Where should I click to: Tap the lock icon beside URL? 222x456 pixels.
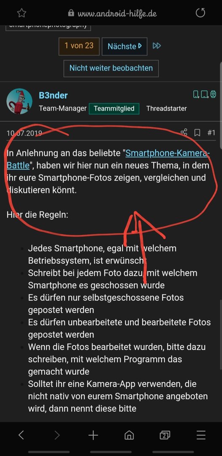tap(70, 13)
